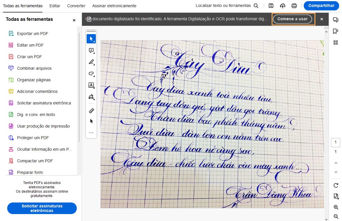This screenshot has width=342, height=221.
Task: Save the PDF file
Action: 271,5
